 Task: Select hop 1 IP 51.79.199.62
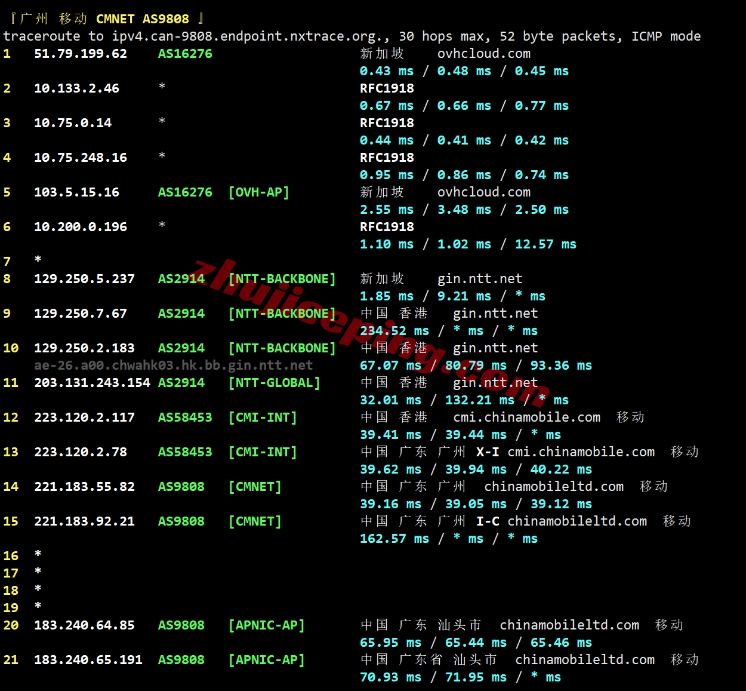point(81,54)
